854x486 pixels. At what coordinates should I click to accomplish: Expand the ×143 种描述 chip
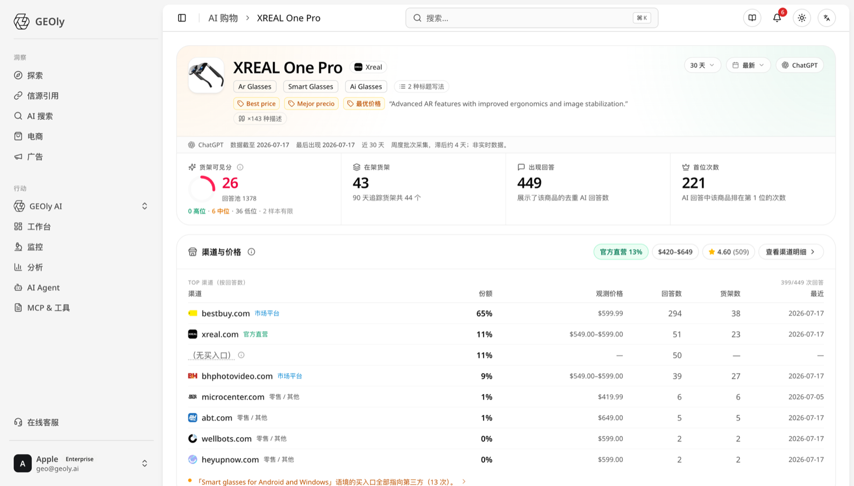[x=260, y=119]
